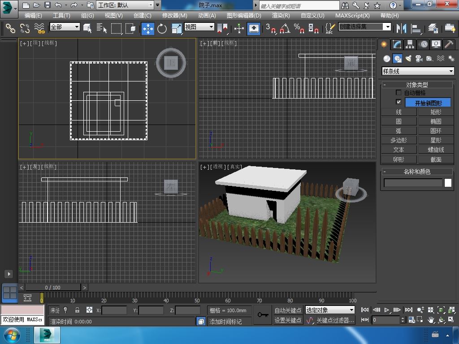Activate the Select and Rotate tool
Screen dimensions: 459x344
click(x=162, y=29)
